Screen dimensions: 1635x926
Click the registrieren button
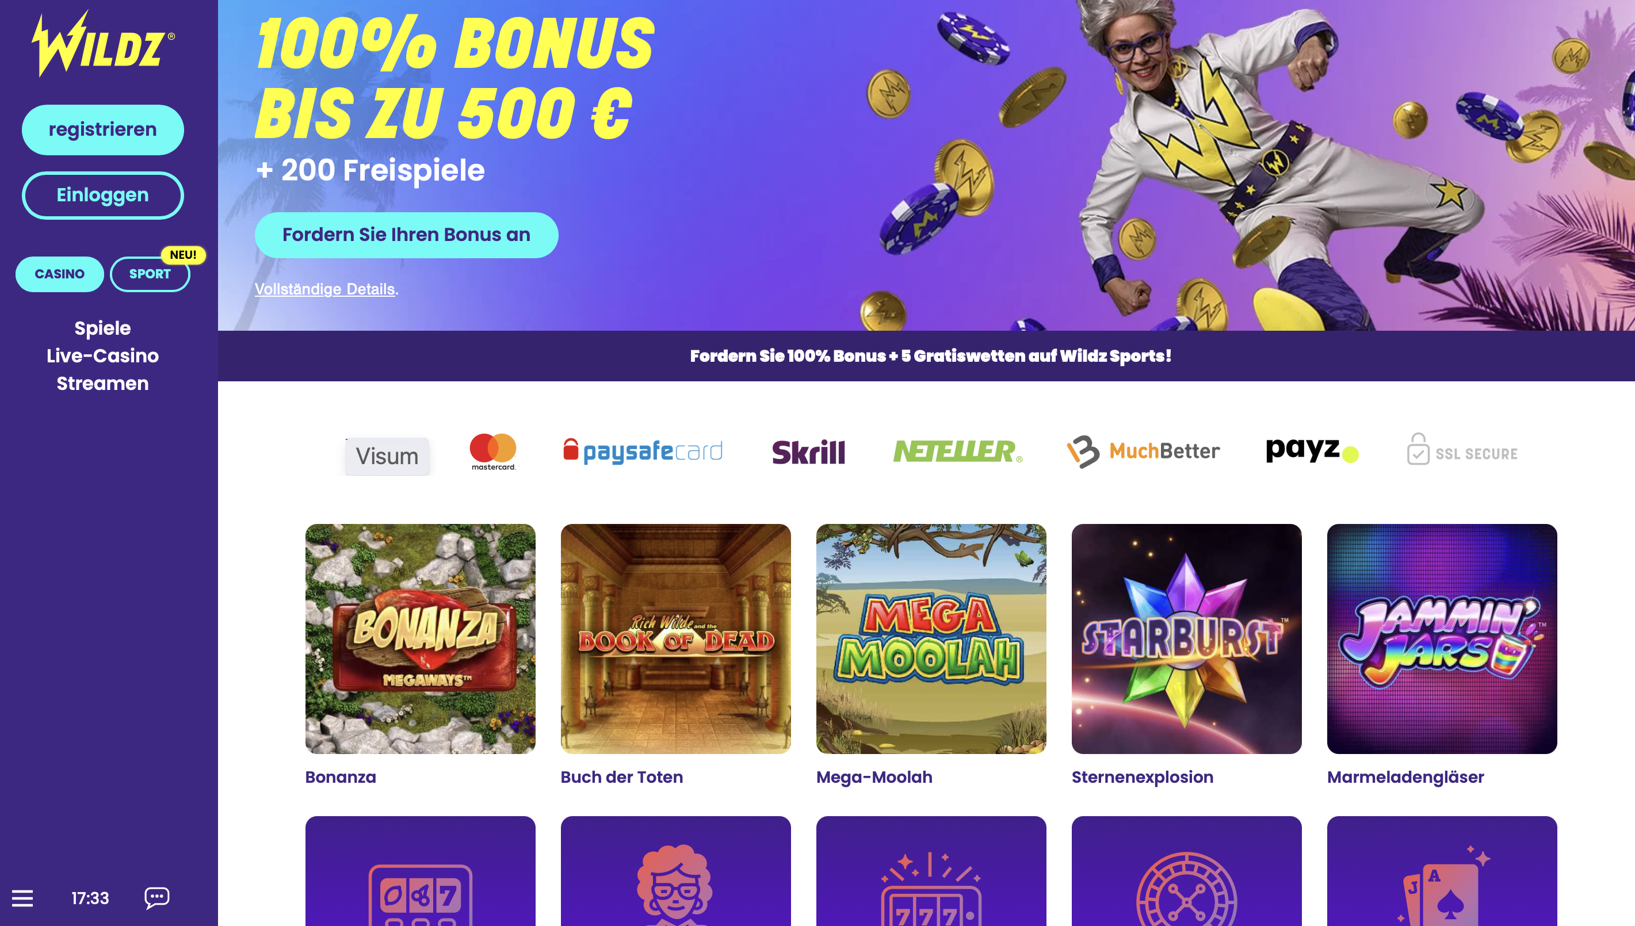(103, 130)
